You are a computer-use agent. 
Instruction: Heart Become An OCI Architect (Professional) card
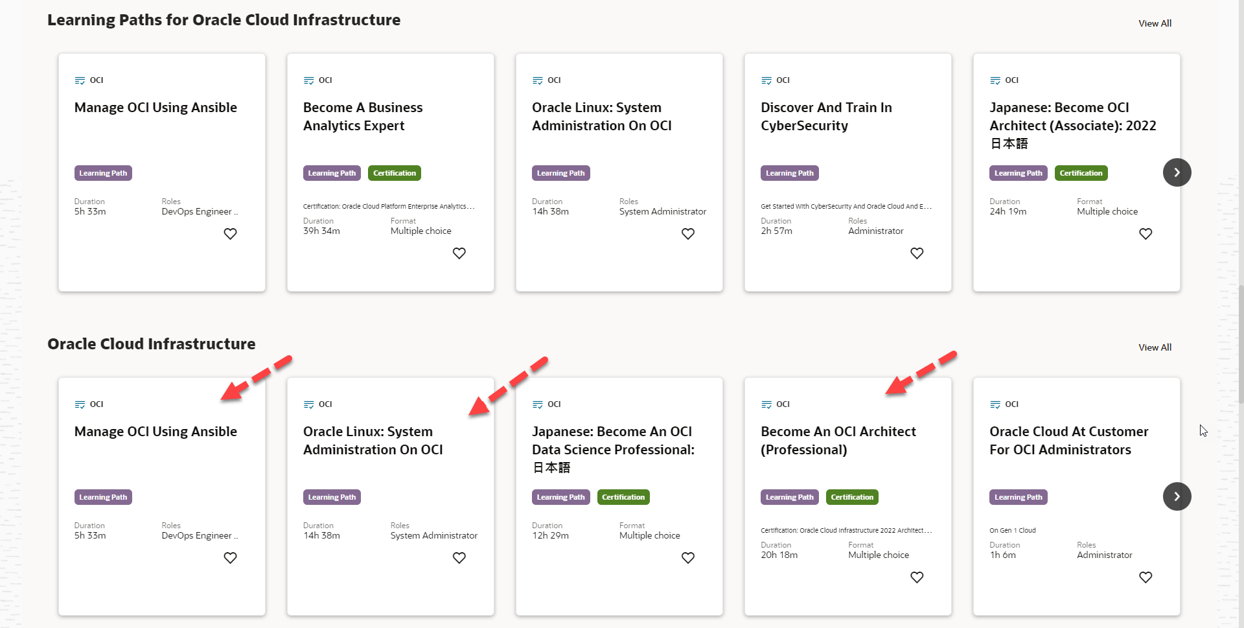pos(916,577)
